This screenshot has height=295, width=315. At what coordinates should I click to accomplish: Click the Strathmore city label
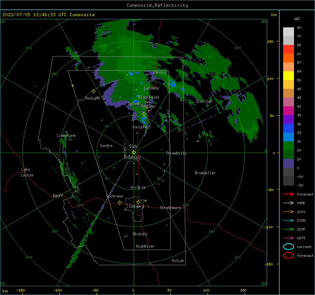pos(170,208)
